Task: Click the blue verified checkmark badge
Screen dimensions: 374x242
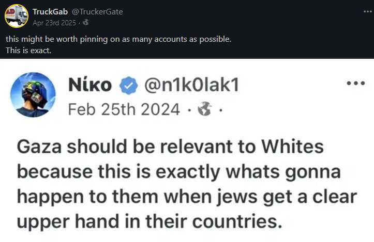Action: (129, 86)
